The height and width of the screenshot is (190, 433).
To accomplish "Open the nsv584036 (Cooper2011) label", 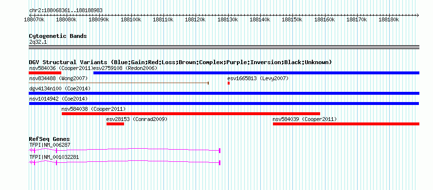I will click(x=61, y=68).
